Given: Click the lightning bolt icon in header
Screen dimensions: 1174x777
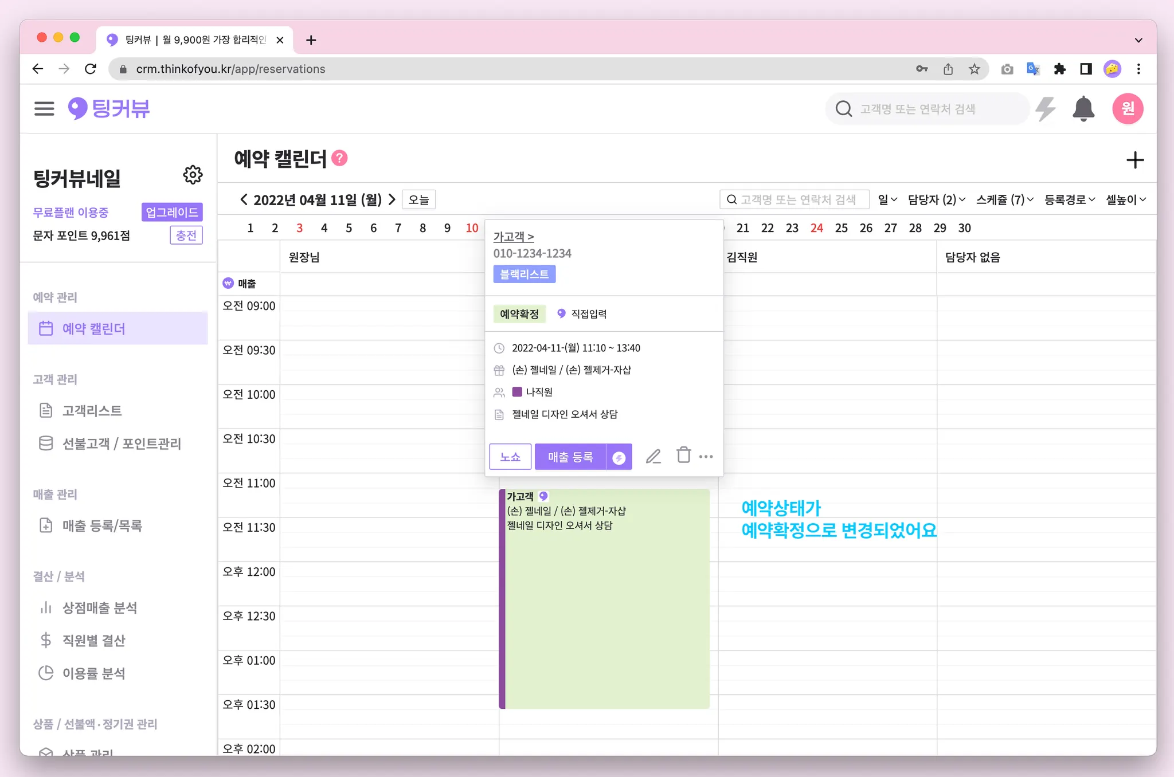Looking at the screenshot, I should (1046, 109).
